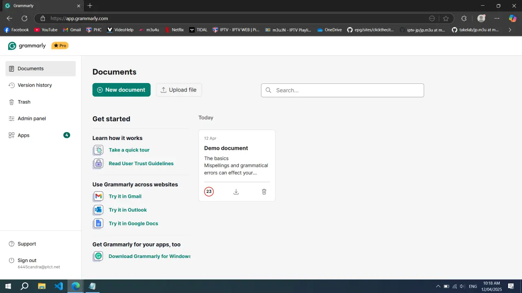
Task: Try it in Google Docs link
Action: 133,223
